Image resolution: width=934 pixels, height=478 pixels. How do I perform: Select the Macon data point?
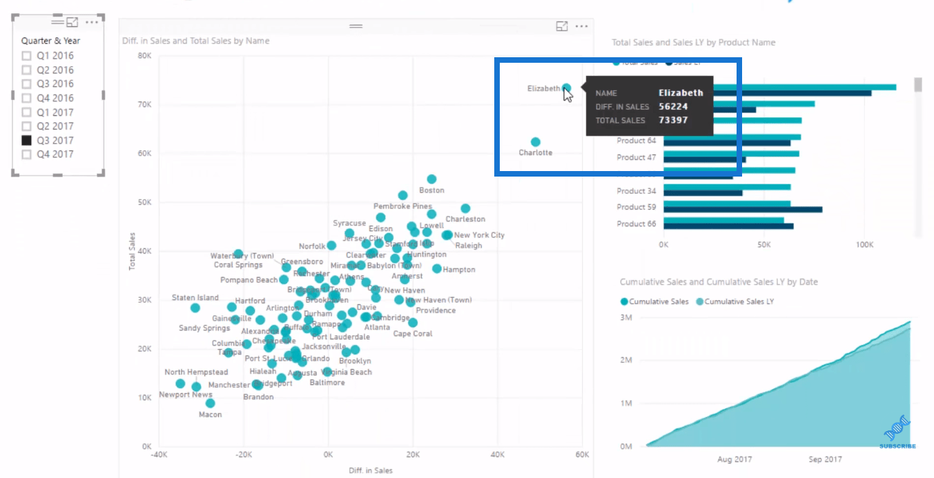pyautogui.click(x=211, y=404)
